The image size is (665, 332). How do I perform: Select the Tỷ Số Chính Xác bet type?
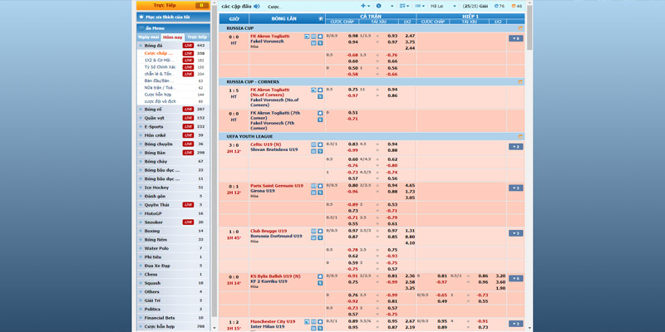pyautogui.click(x=160, y=67)
